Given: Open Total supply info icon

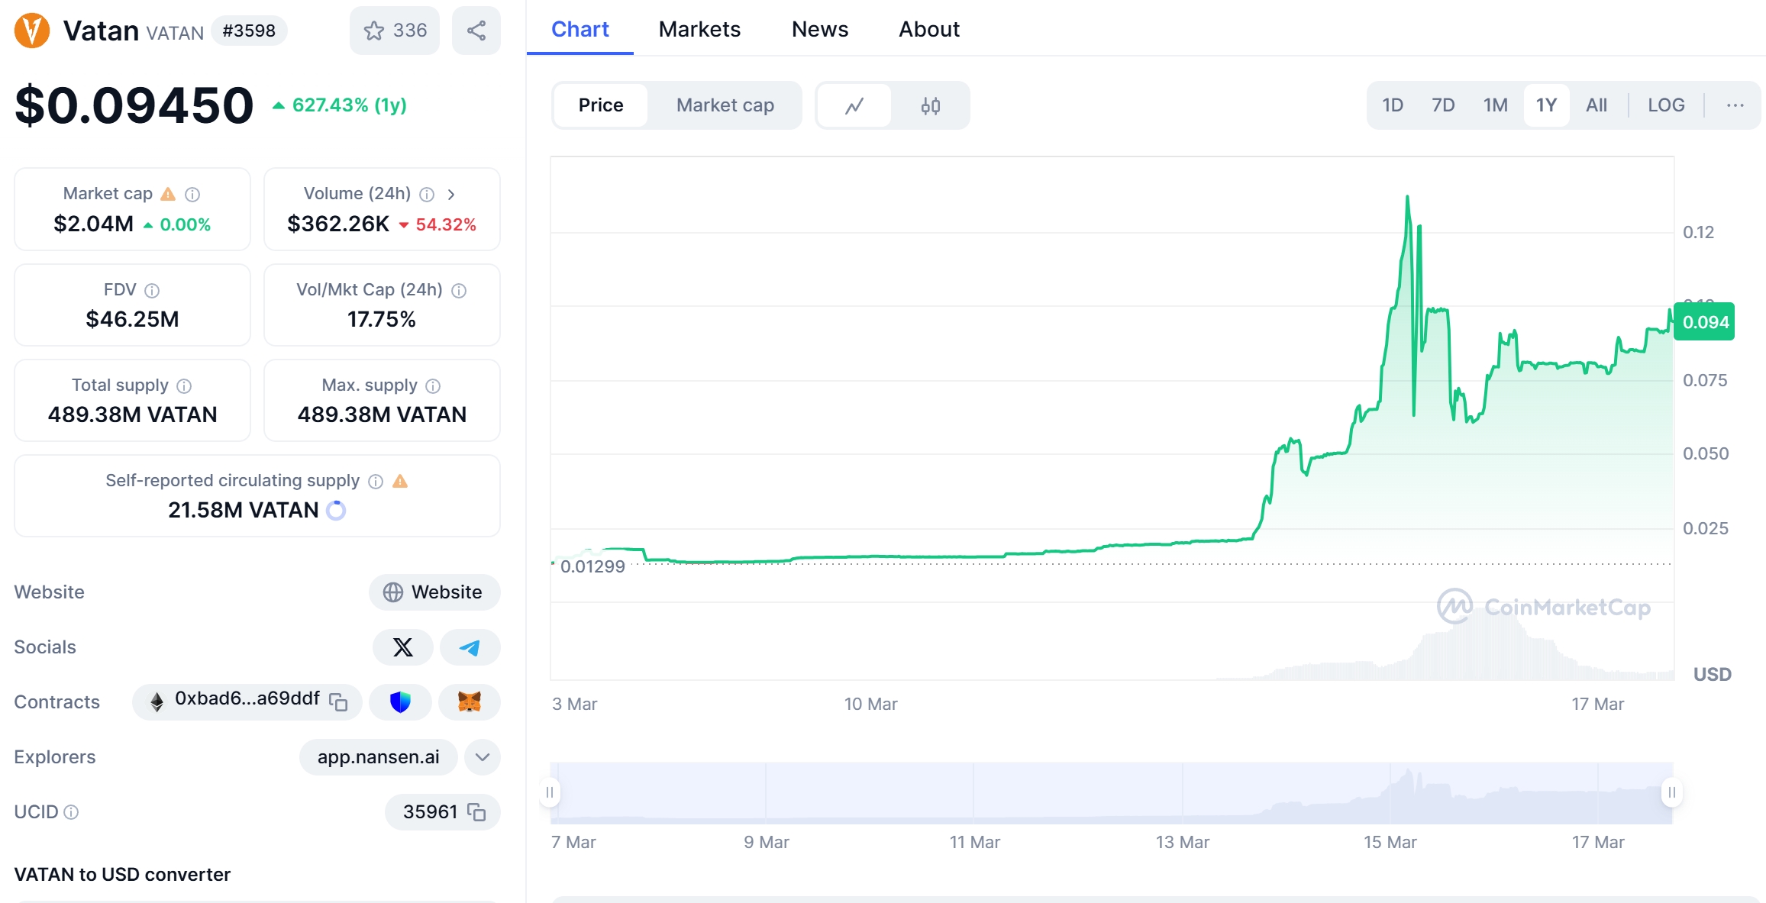Looking at the screenshot, I should pyautogui.click(x=184, y=386).
